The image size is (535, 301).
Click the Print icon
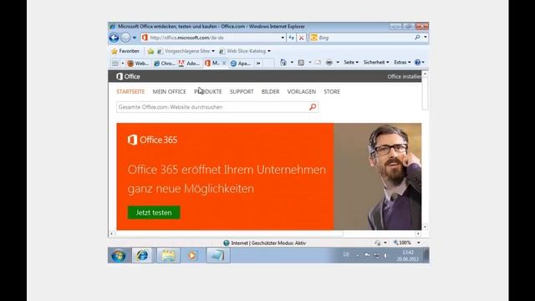329,63
